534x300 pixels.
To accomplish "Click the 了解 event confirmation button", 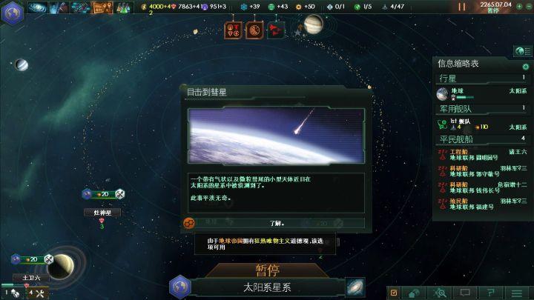I will tap(276, 223).
